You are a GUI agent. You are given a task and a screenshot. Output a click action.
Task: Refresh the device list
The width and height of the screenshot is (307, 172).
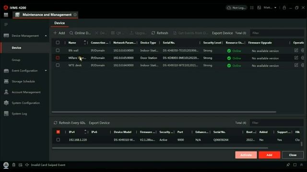pyautogui.click(x=160, y=33)
